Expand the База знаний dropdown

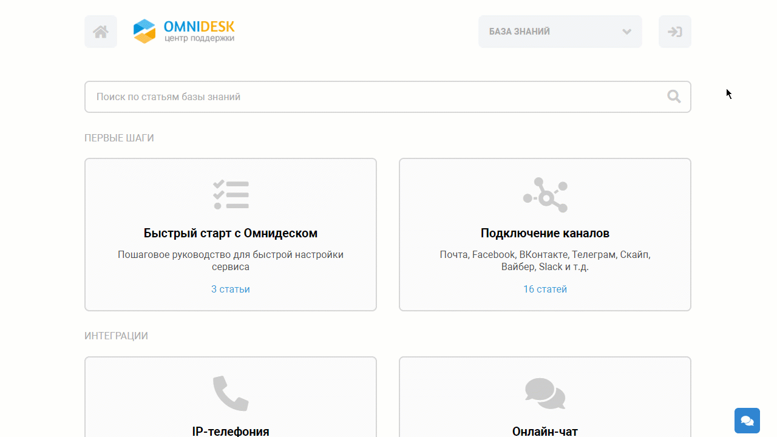pyautogui.click(x=560, y=32)
